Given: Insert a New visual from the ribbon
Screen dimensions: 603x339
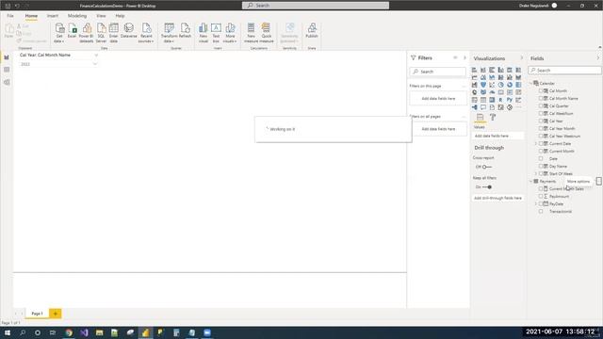Looking at the screenshot, I should point(204,32).
